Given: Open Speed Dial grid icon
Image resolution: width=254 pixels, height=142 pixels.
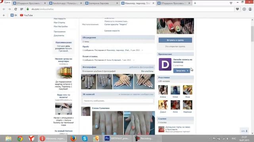Looking at the screenshot, I should click(x=21, y=9).
